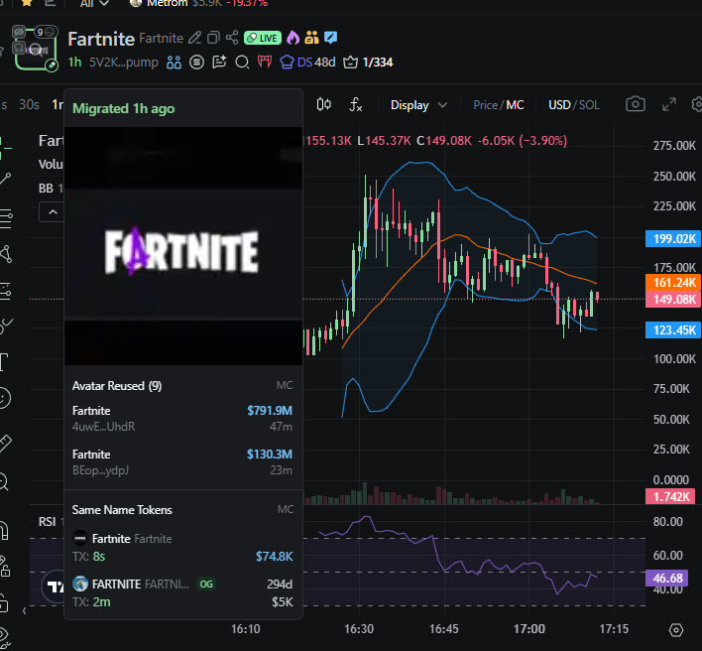
Task: Copy the 5V2K...pump contract address
Action: click(x=124, y=63)
